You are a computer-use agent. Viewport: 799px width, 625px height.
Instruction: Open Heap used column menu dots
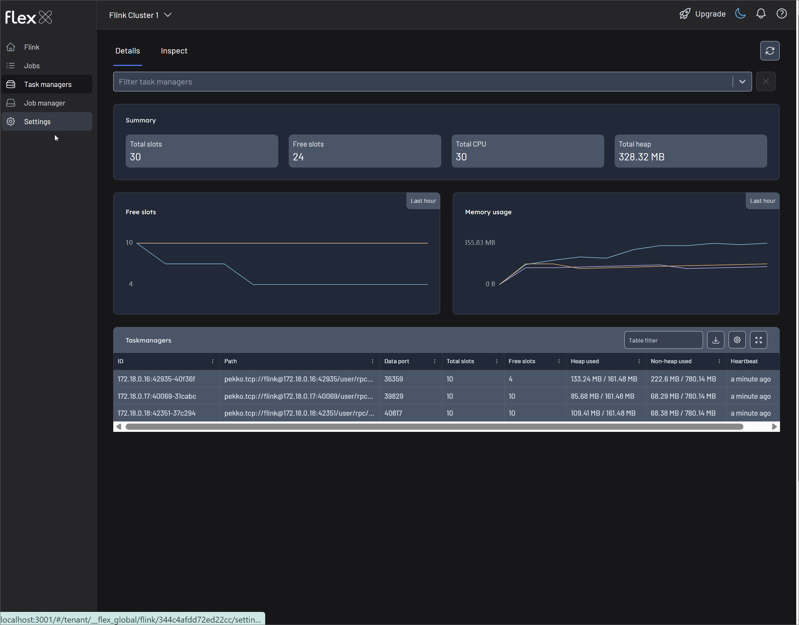639,361
